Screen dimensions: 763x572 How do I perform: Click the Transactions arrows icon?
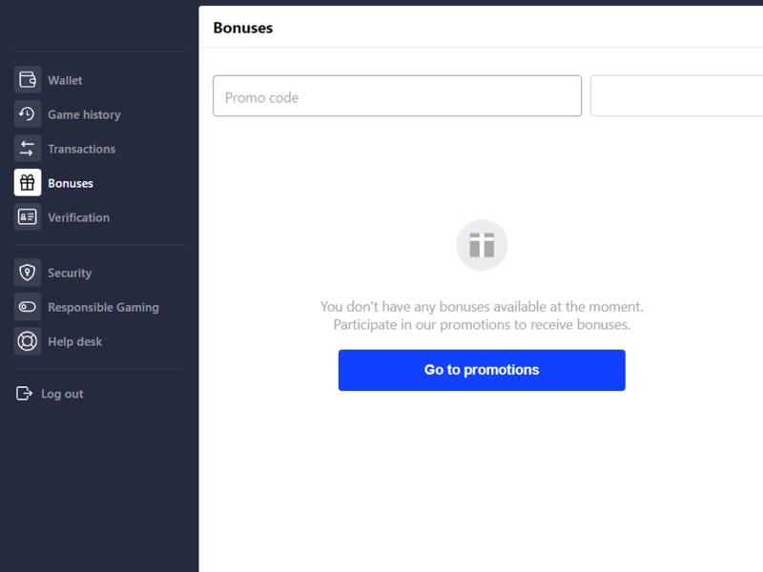tap(28, 149)
